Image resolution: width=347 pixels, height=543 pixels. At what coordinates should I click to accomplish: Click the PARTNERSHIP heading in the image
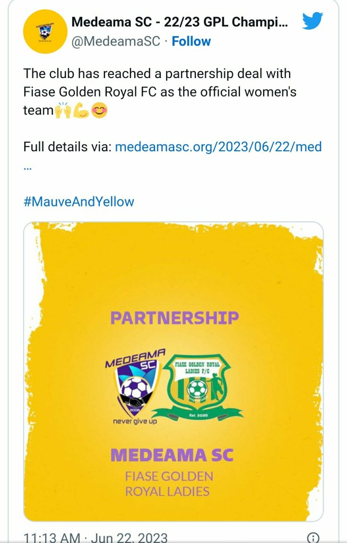coord(175,318)
